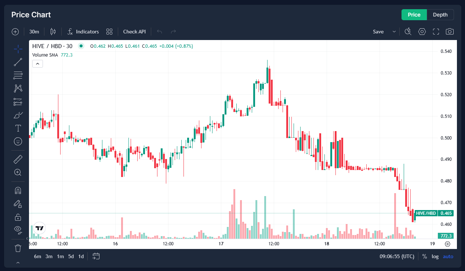The height and width of the screenshot is (271, 465).
Task: Collapse the drawing toolbar side arrow
Action: coord(27,239)
